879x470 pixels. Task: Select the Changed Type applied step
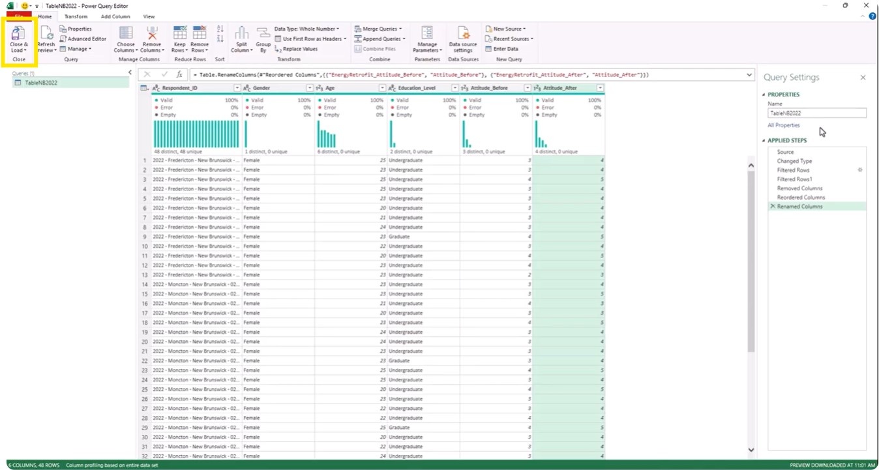(x=817, y=161)
